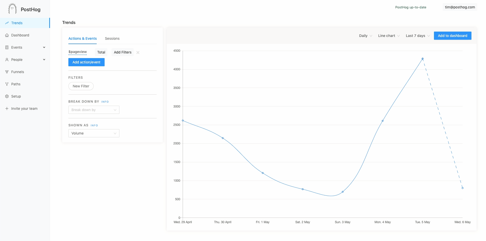
Task: Click the Paths fork icon
Action: pos(7,84)
